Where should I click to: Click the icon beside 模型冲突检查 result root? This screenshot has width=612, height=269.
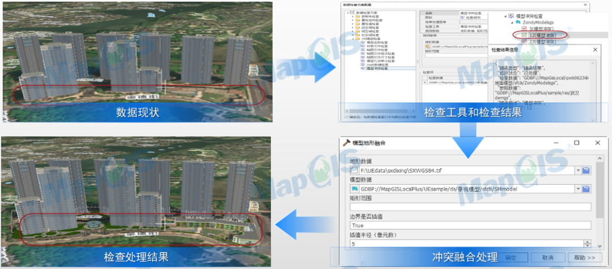[x=511, y=16]
